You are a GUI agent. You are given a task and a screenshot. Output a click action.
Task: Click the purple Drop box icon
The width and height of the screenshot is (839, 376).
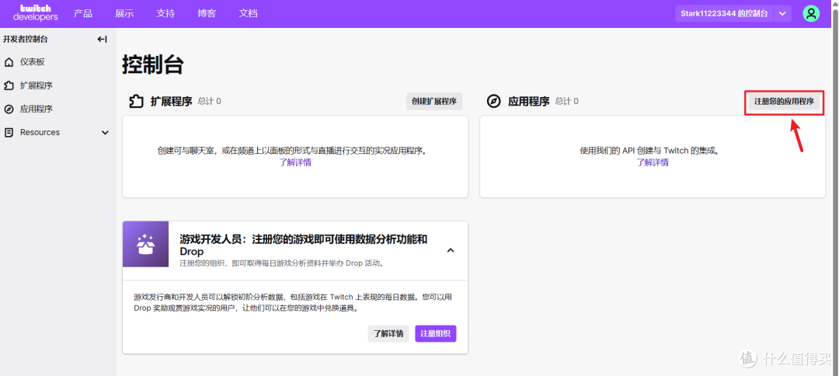pyautogui.click(x=145, y=244)
